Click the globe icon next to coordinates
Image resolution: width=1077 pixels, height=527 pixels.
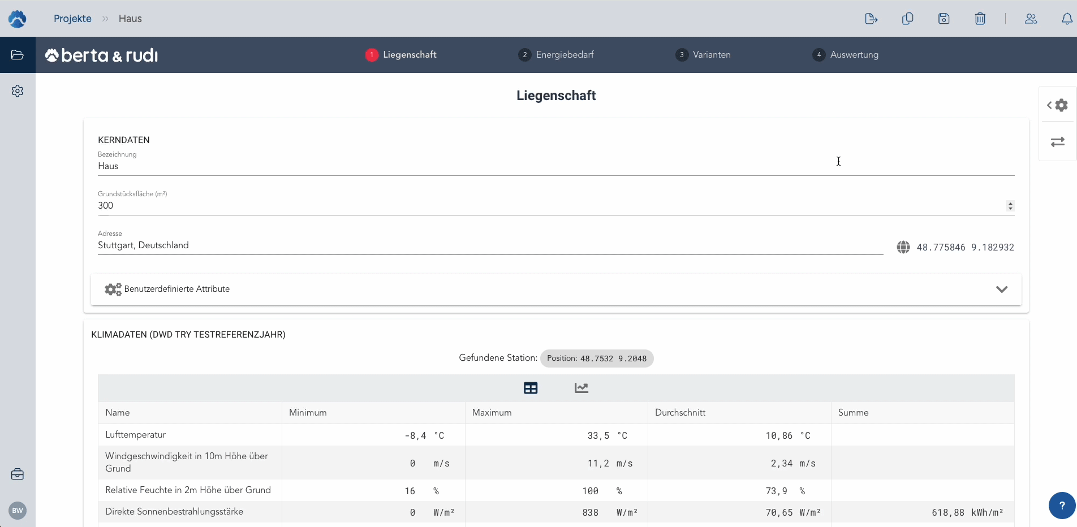[903, 247]
